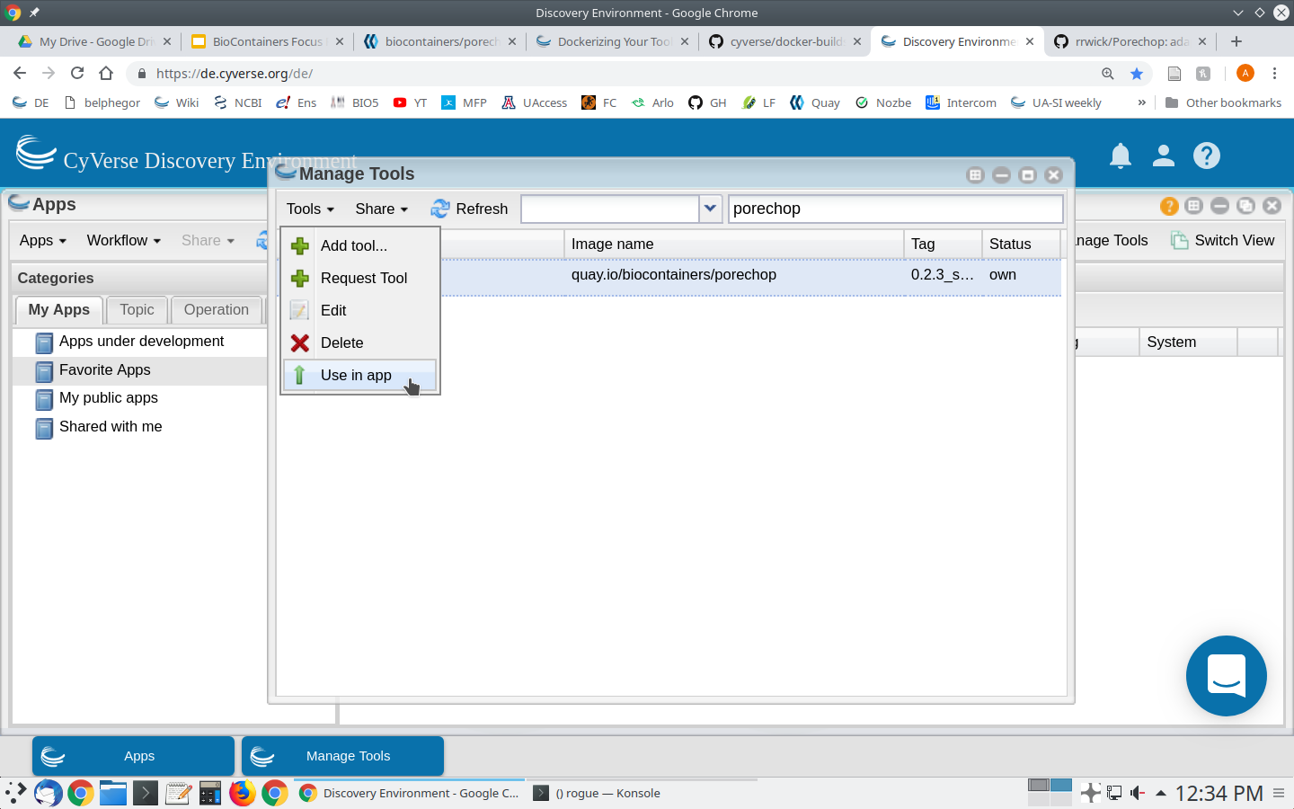Click the volume icon in system tray
The height and width of the screenshot is (809, 1294).
coord(1138,793)
